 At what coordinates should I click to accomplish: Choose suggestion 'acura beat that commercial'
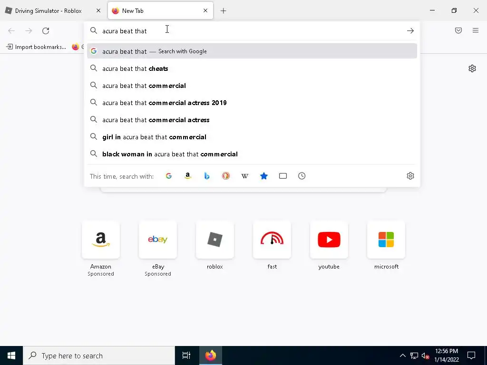(252, 86)
